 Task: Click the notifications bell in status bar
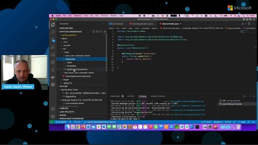click(254, 122)
